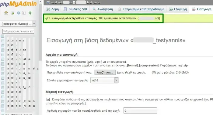Viewport: 213px width, 115px height.
Task: Expand the utf-8 character set dropdown
Action: (104, 80)
